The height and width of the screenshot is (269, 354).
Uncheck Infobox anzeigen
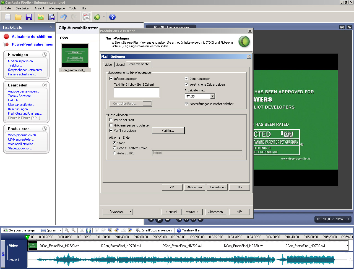pyautogui.click(x=111, y=79)
